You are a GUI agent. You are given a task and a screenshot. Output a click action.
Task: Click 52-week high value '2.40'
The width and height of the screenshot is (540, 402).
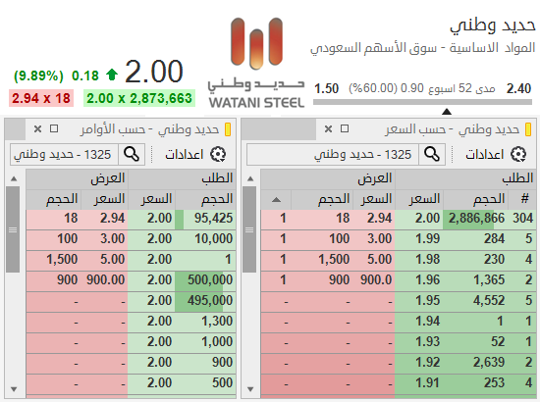[x=519, y=88]
